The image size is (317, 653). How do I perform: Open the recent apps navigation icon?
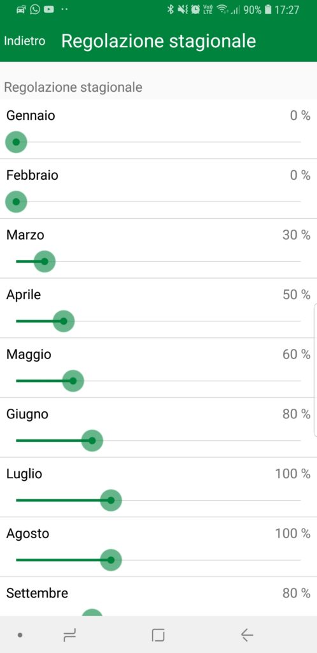(69, 635)
